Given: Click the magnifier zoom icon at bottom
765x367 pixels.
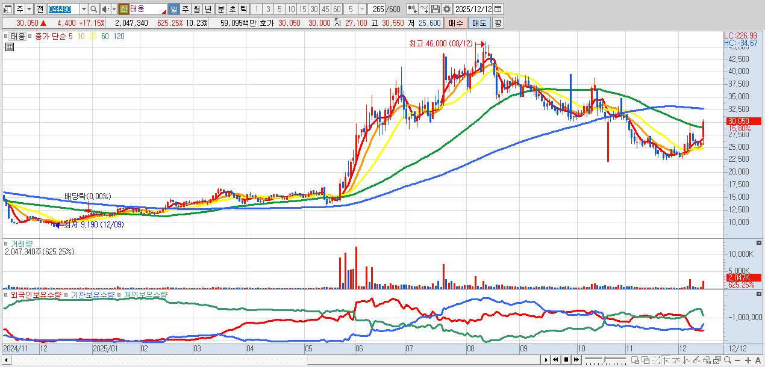Looking at the screenshot, I should coord(728,360).
